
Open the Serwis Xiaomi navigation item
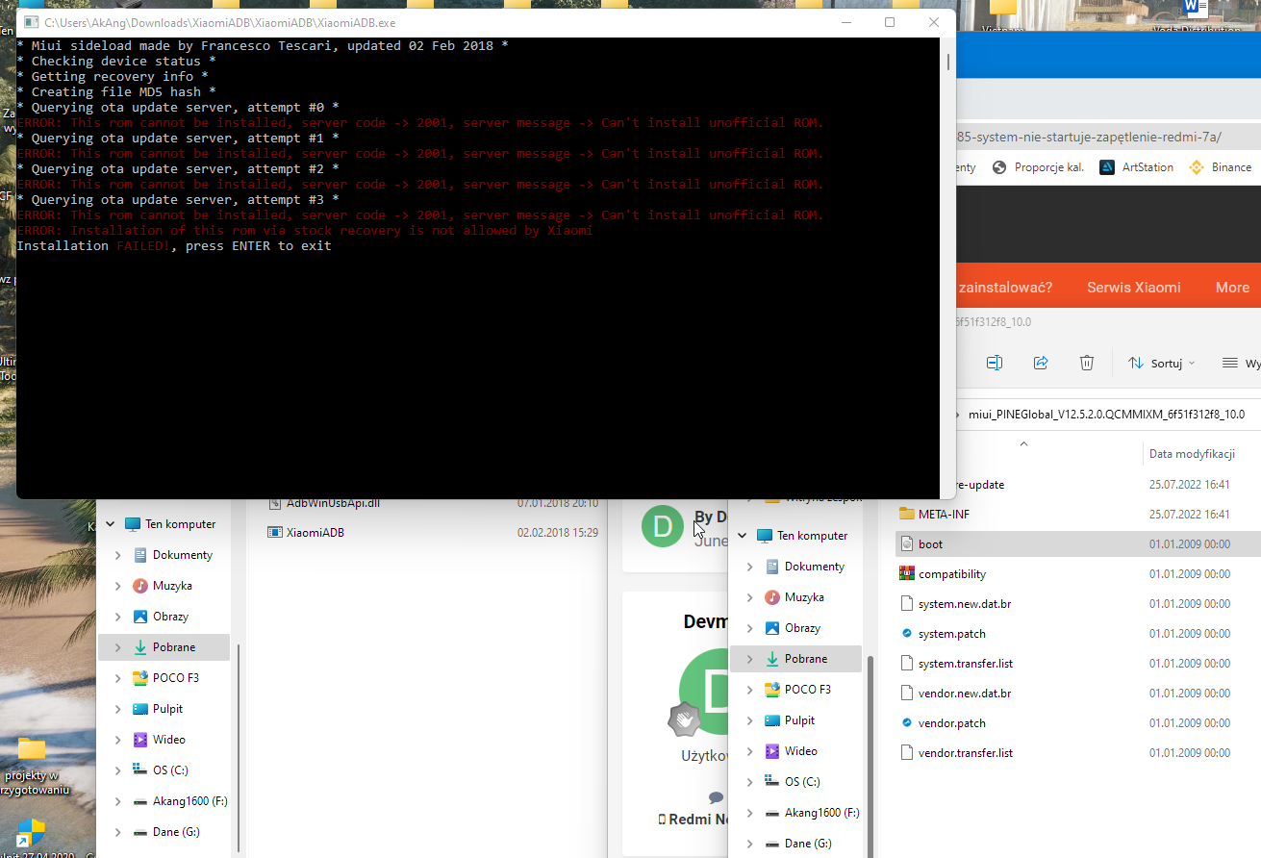(1133, 287)
